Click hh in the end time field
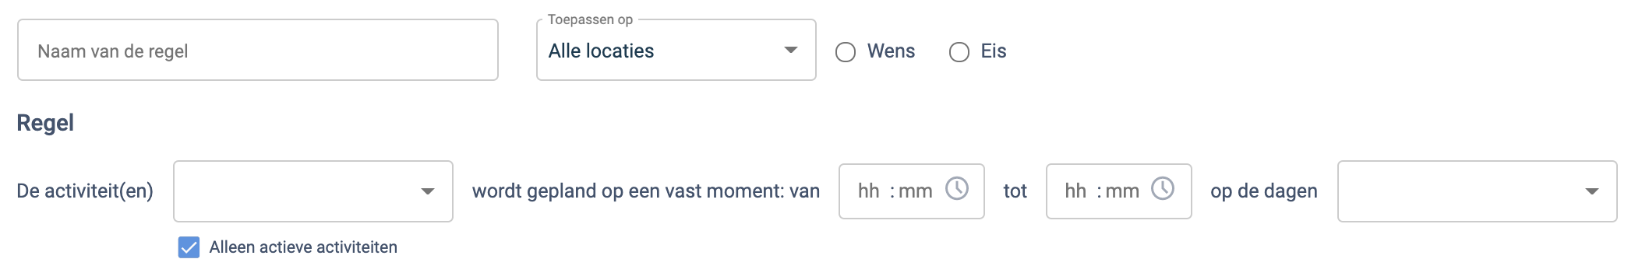 click(1075, 191)
